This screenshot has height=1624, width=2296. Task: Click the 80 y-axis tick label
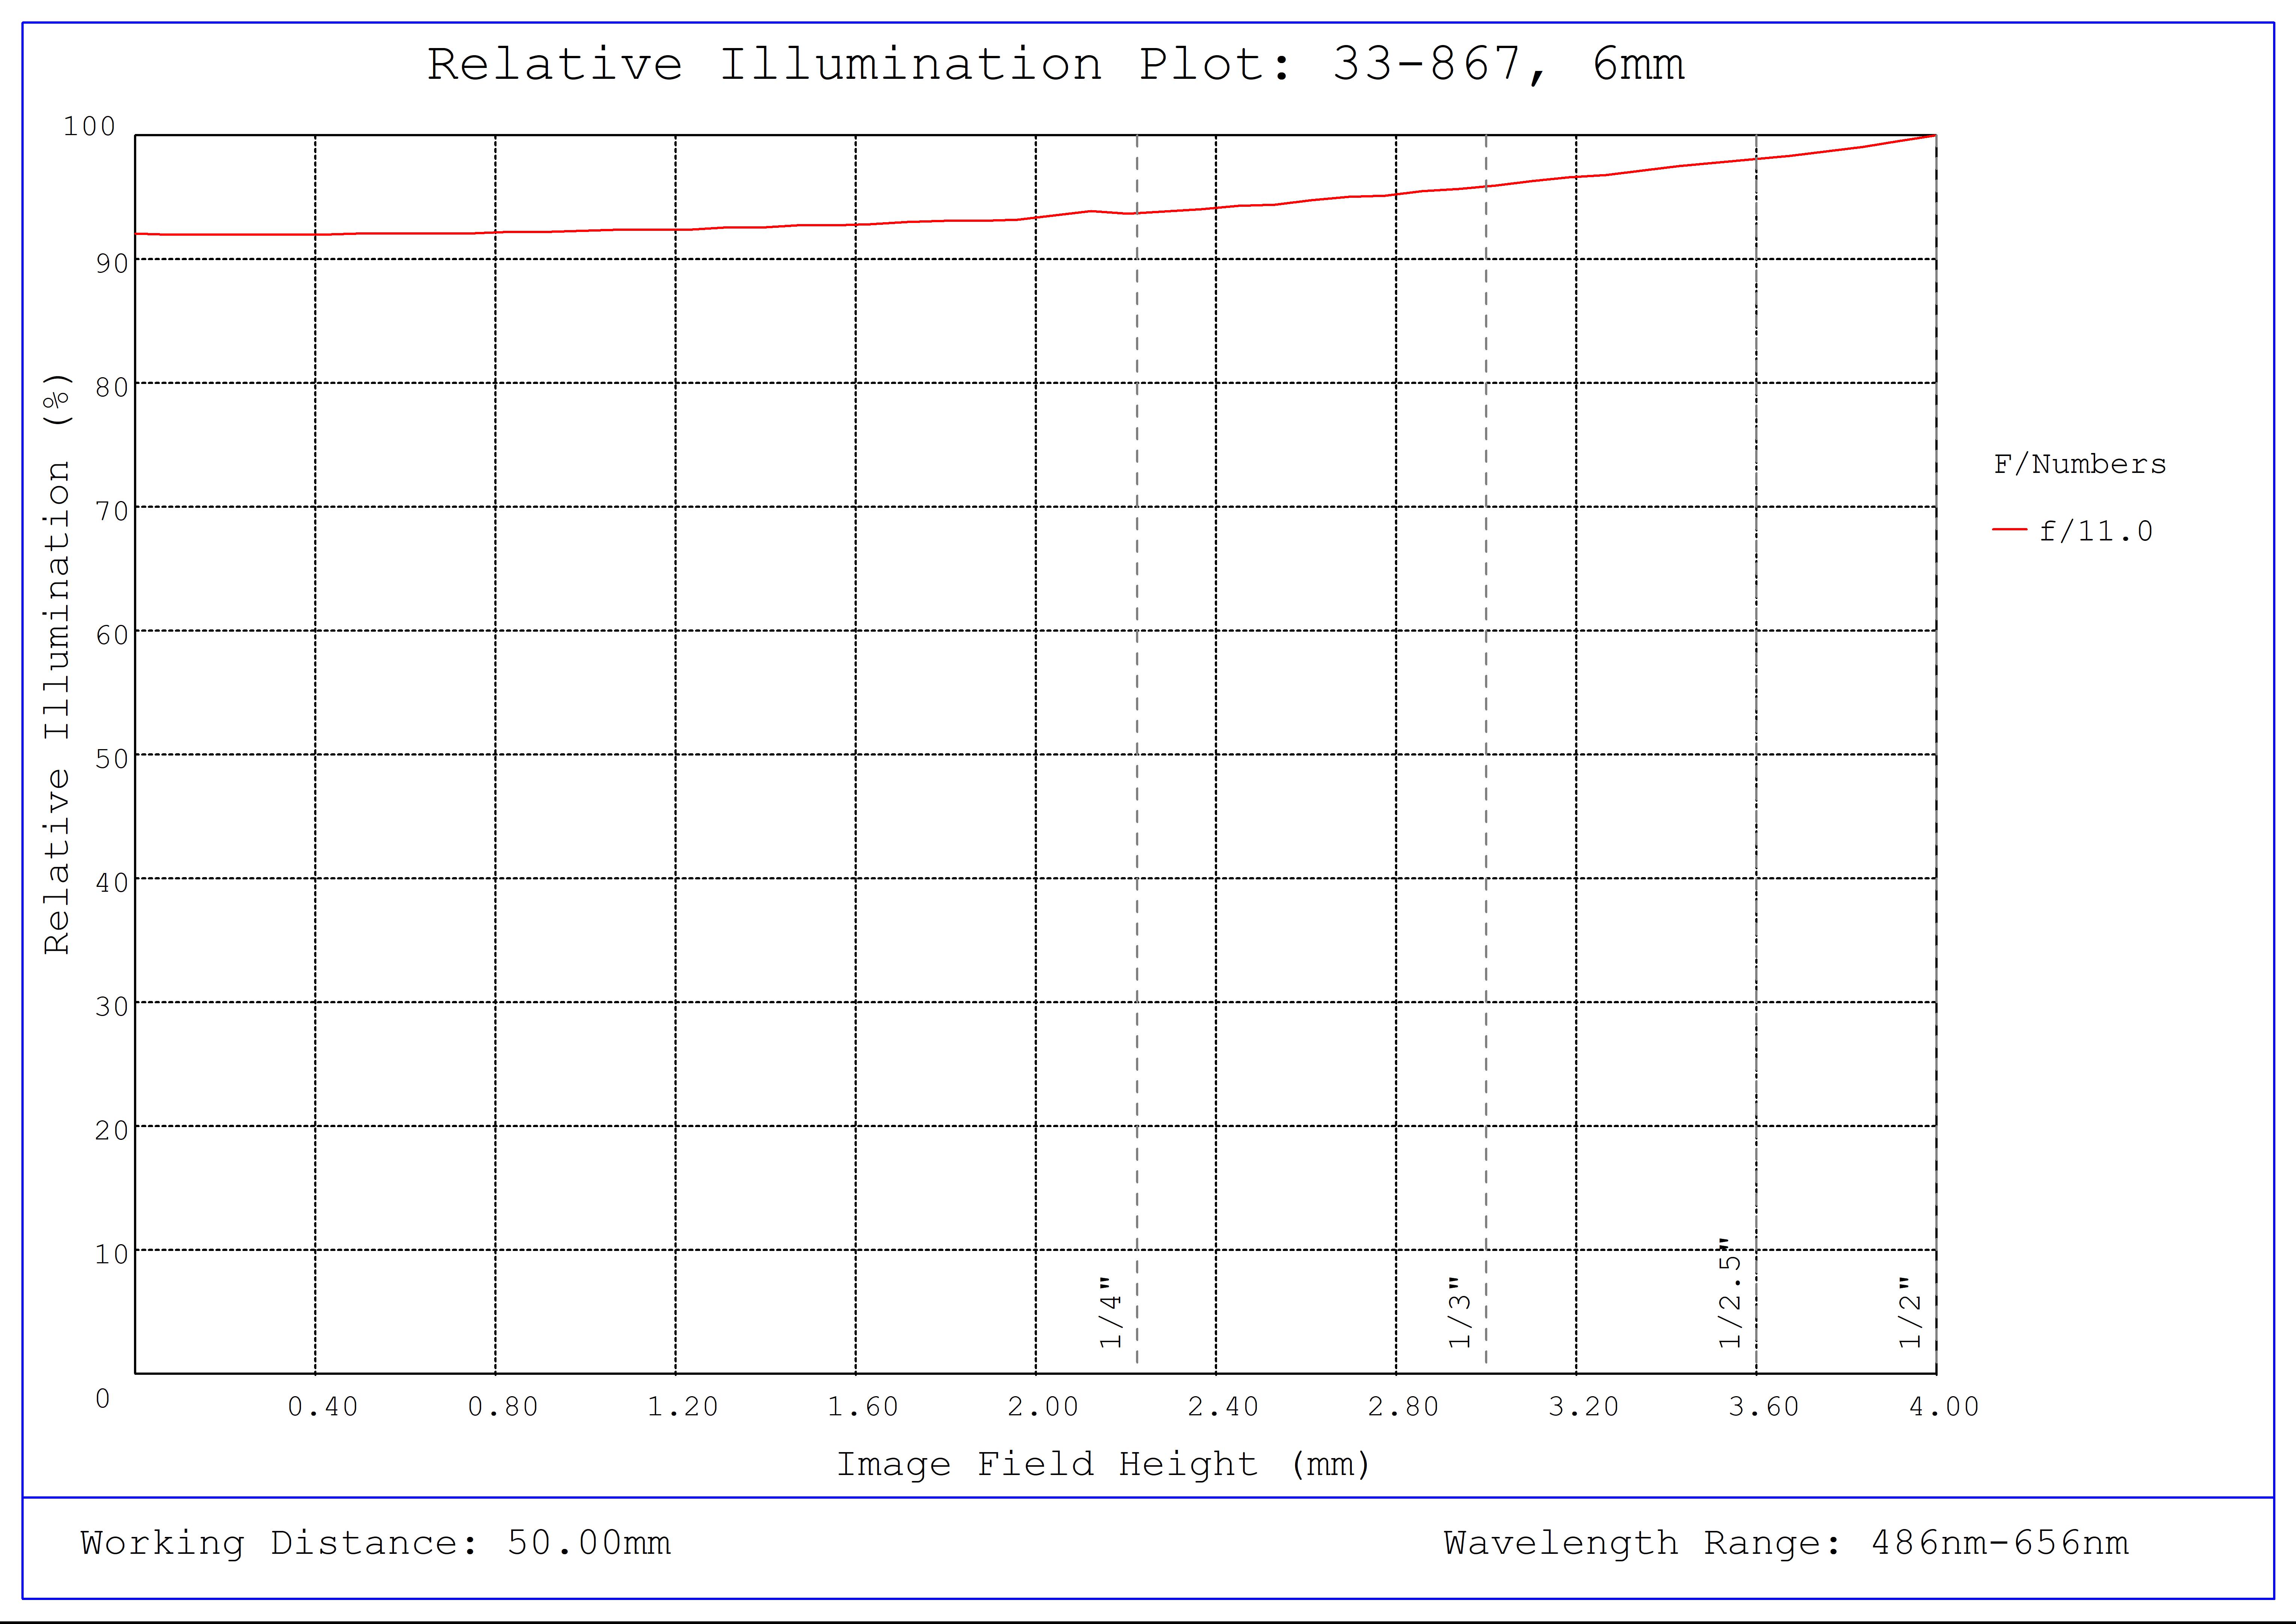112,387
